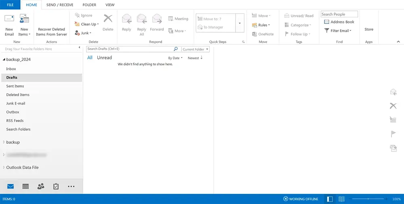404x204 pixels.
Task: Switch to the VIEW tab
Action: (x=110, y=4)
